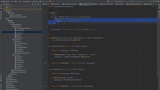Collapse the wrapper folder
The image size is (160, 90).
6,13
